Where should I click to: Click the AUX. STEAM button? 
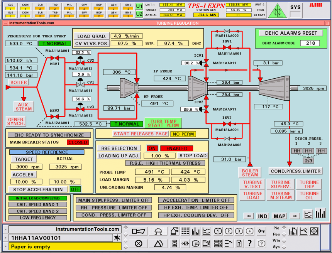[24, 107]
